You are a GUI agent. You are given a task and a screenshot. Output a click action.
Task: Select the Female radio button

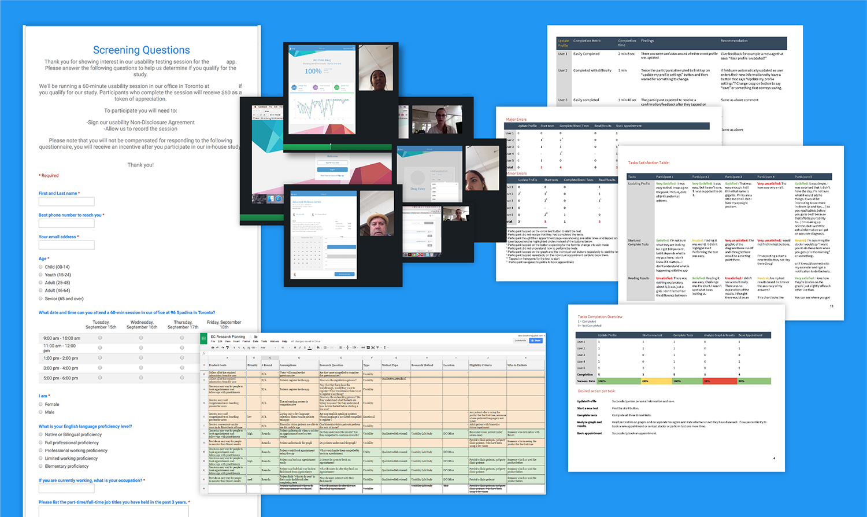41,404
